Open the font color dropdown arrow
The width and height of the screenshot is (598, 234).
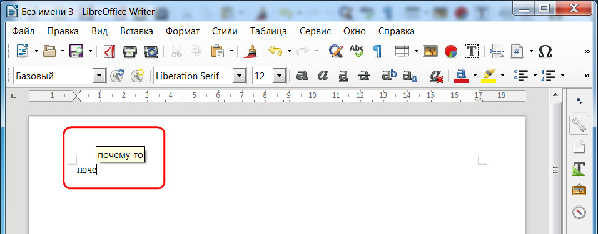[x=475, y=76]
